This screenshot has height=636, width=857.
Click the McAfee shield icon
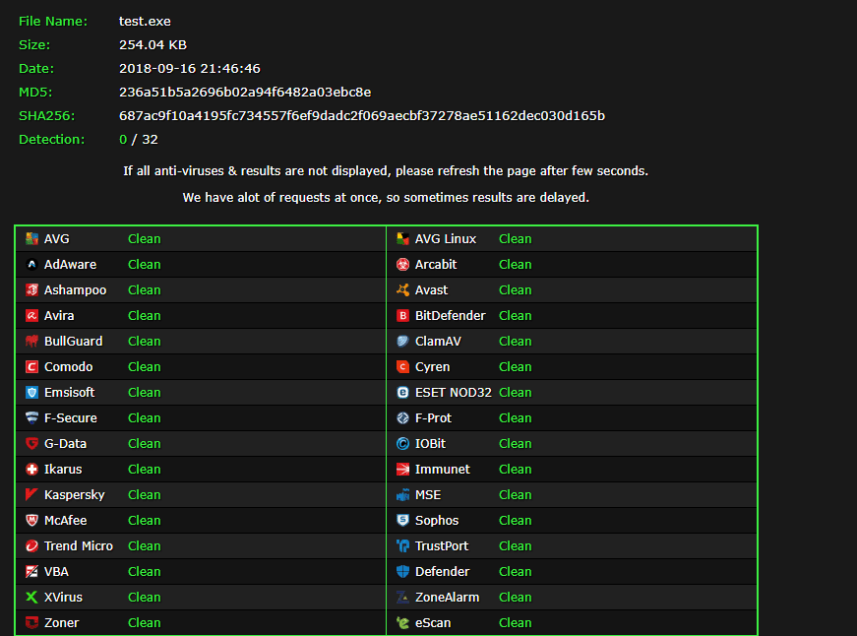pyautogui.click(x=32, y=520)
